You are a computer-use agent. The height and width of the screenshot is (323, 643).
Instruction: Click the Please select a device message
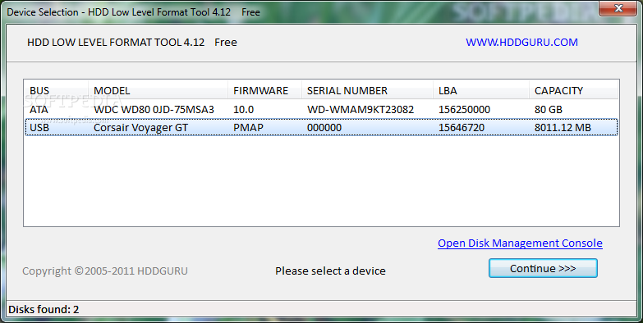(x=330, y=271)
